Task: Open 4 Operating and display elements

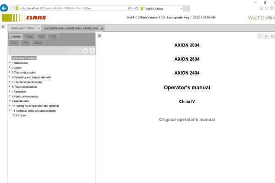Action: coord(32,77)
